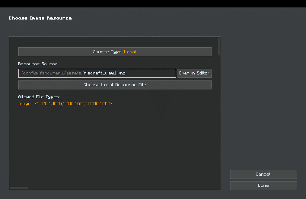Image resolution: width=306 pixels, height=199 pixels.
Task: Click the horizontal scrollbar thumb at panel bottom
Action: point(19,188)
